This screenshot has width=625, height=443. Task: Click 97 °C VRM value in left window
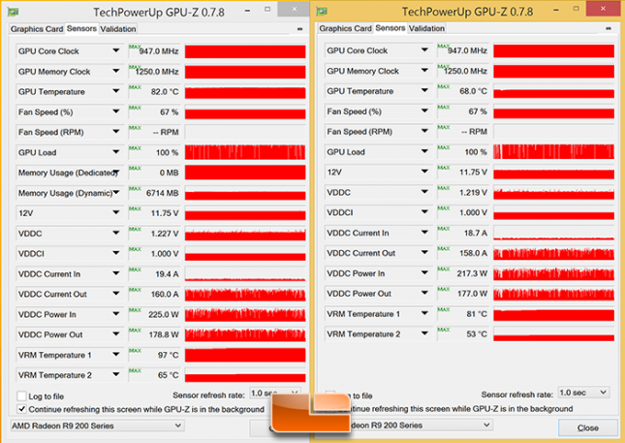pos(168,355)
